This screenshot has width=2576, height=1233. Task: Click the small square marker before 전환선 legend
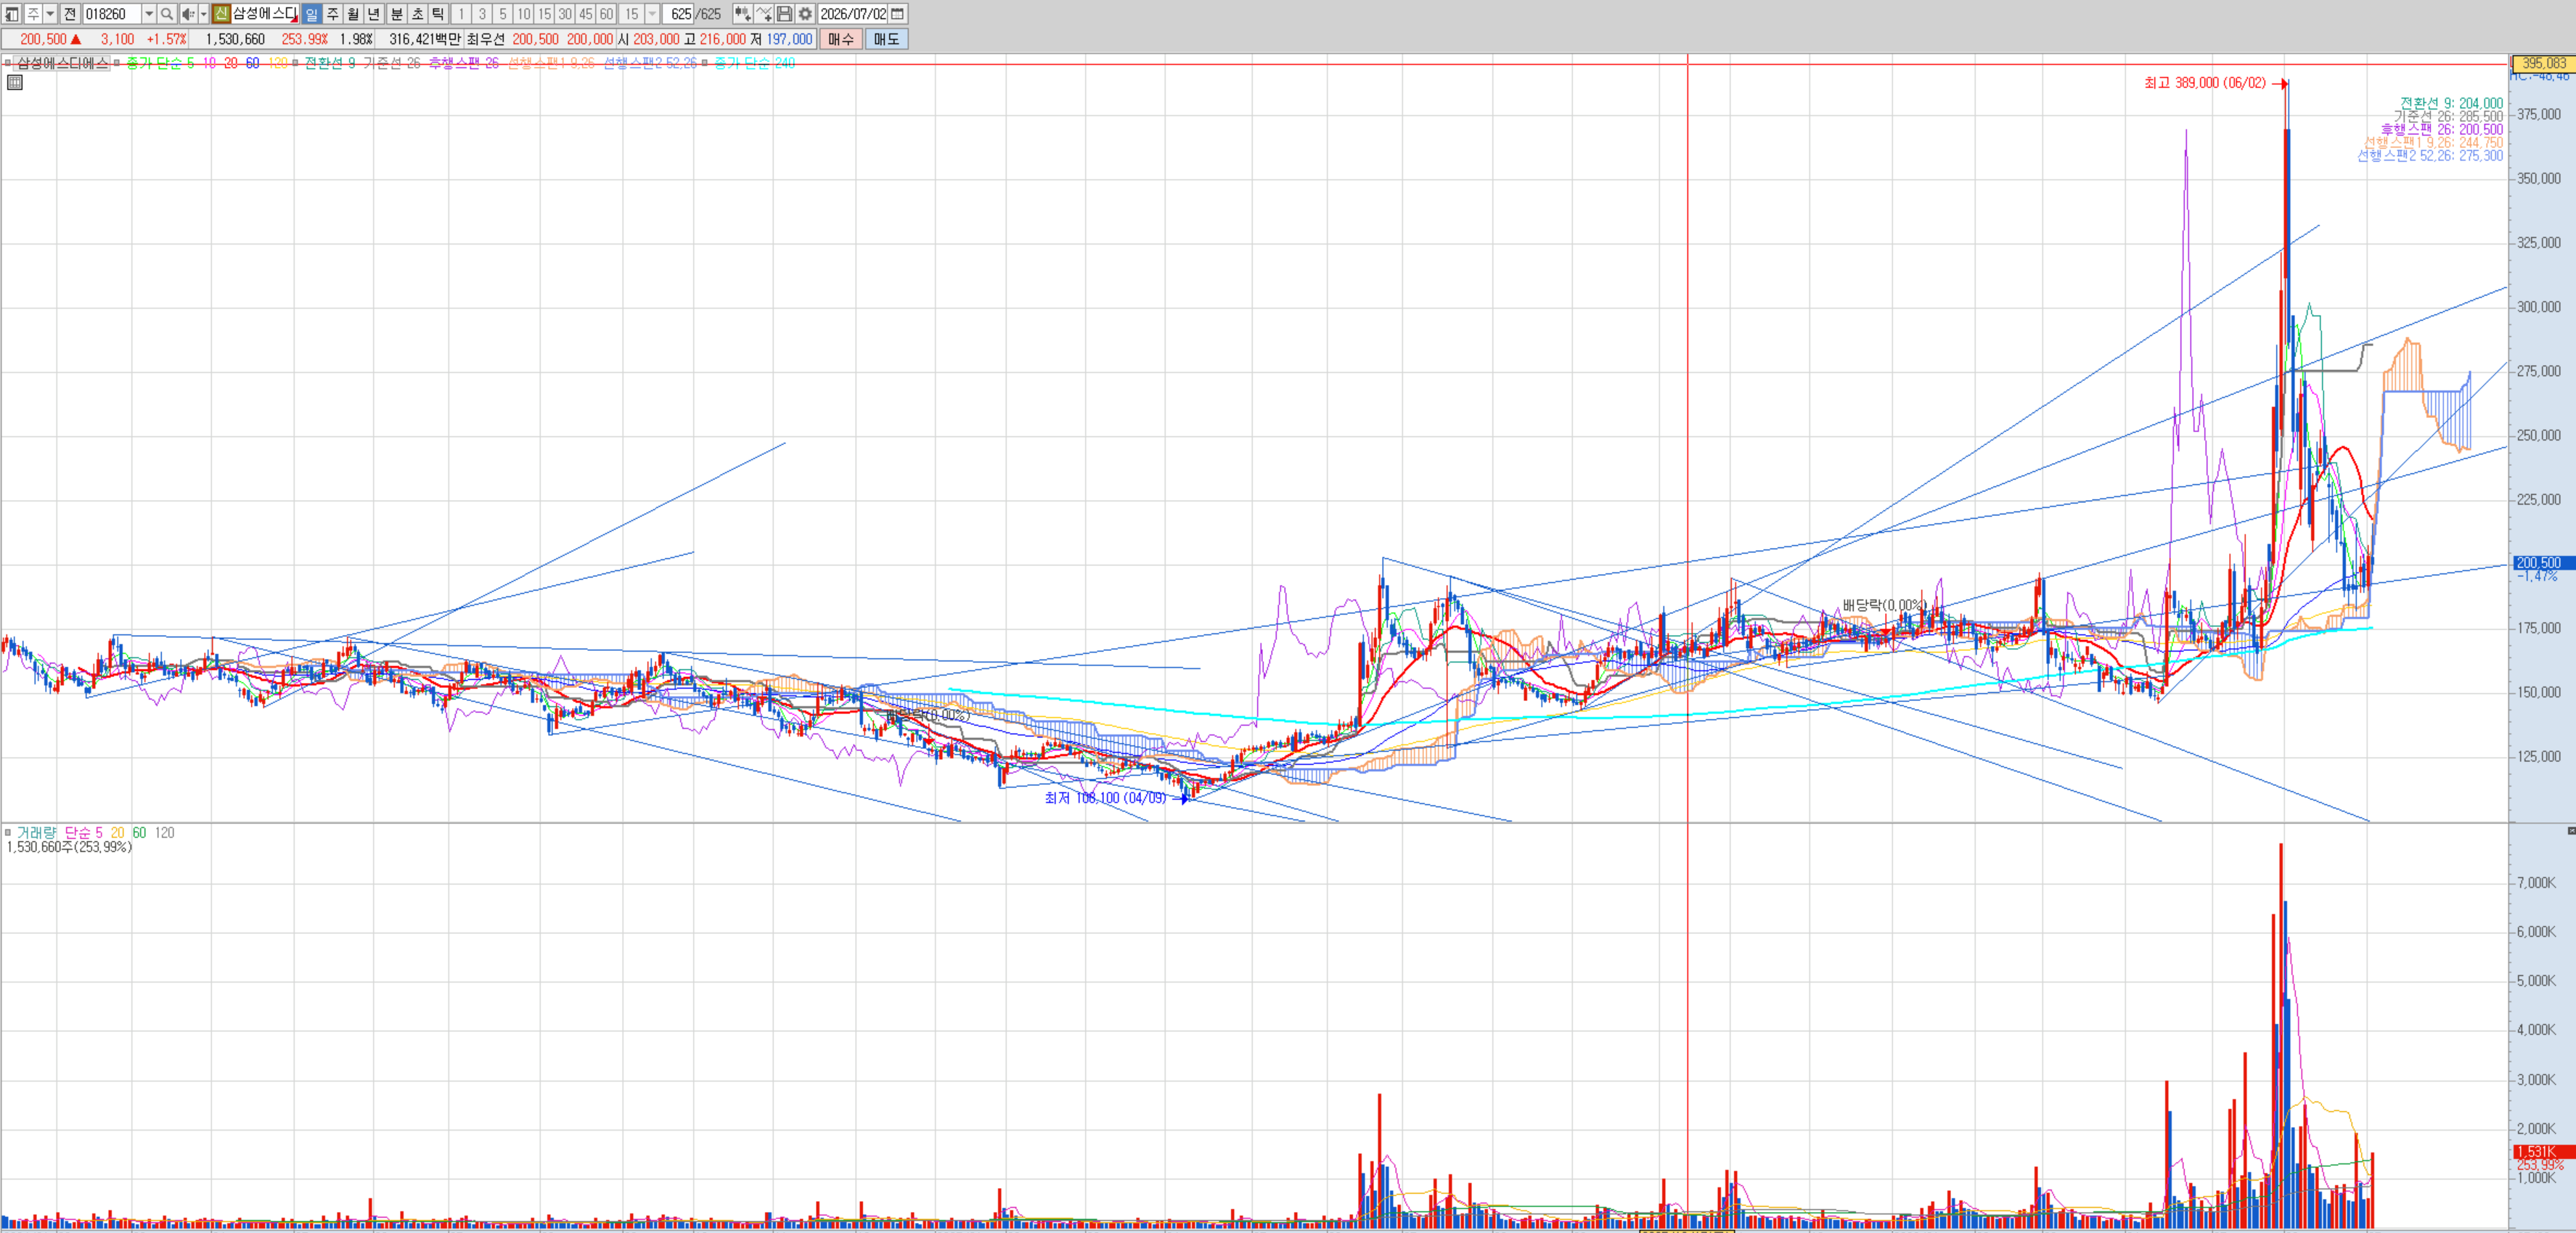tap(295, 63)
